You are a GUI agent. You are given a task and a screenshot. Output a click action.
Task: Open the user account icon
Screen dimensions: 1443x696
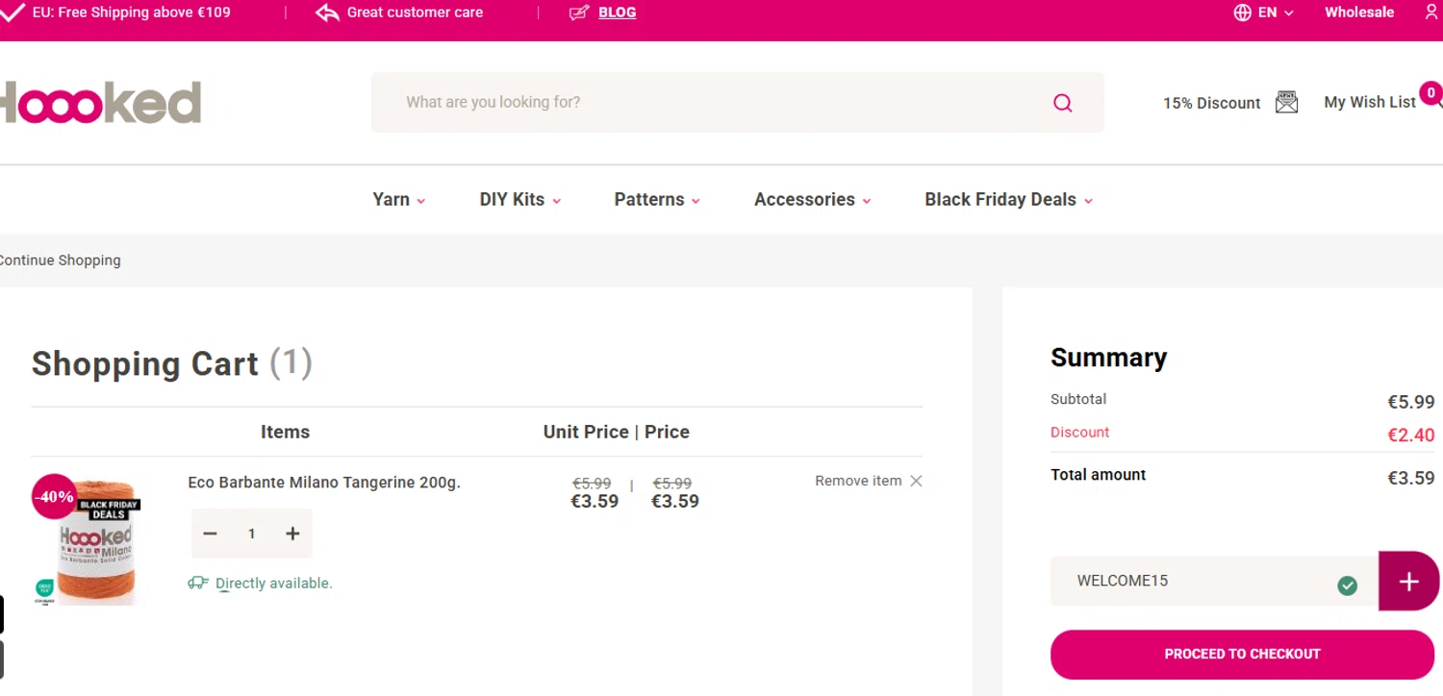[1432, 12]
